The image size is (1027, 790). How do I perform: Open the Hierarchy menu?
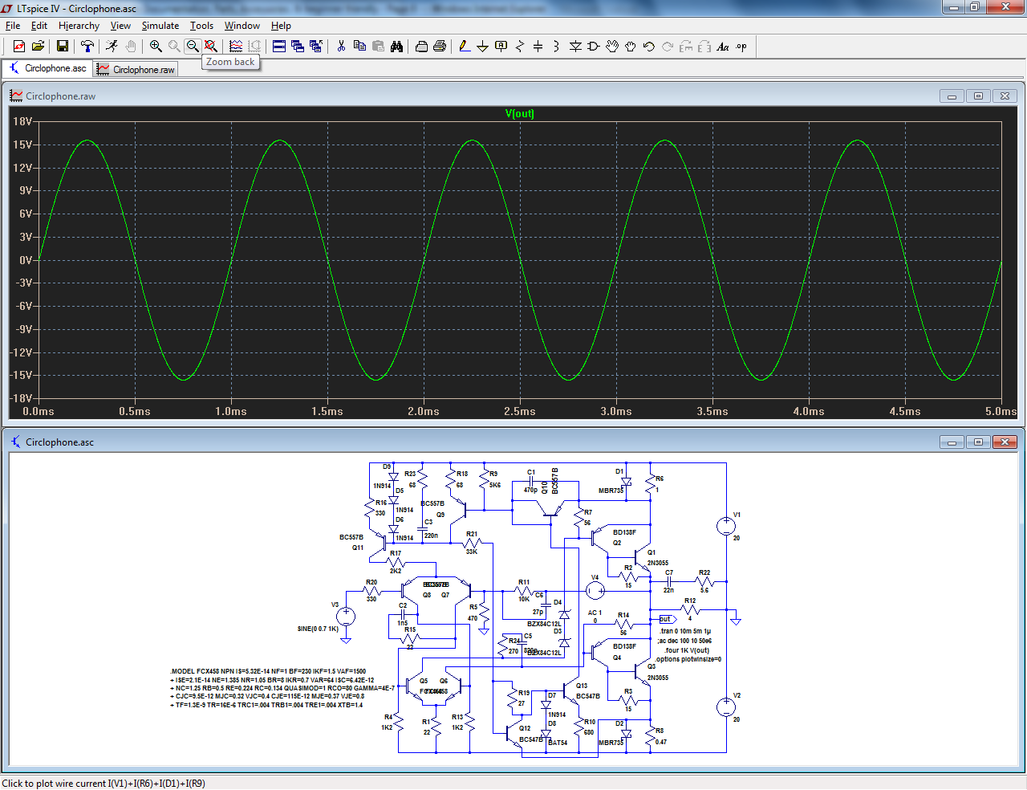79,26
